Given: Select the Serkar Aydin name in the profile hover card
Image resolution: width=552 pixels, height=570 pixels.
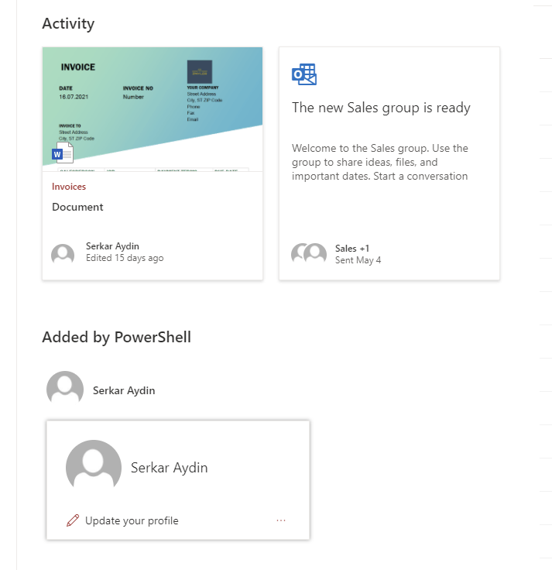Looking at the screenshot, I should click(169, 467).
